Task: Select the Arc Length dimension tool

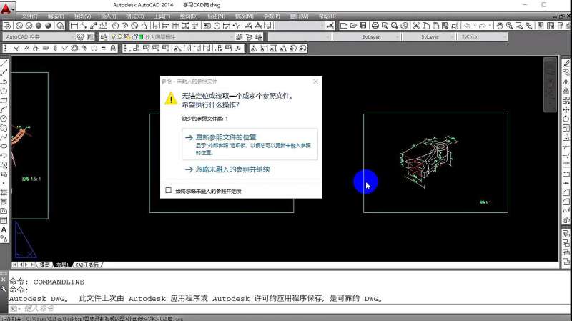Action: [94, 26]
